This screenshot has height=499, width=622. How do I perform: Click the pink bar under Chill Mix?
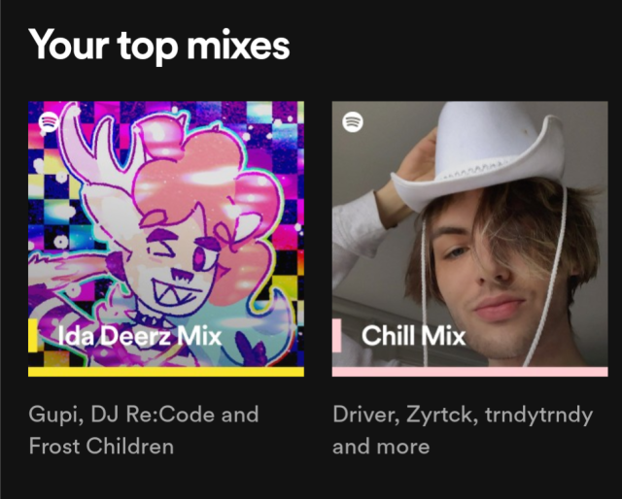(469, 371)
